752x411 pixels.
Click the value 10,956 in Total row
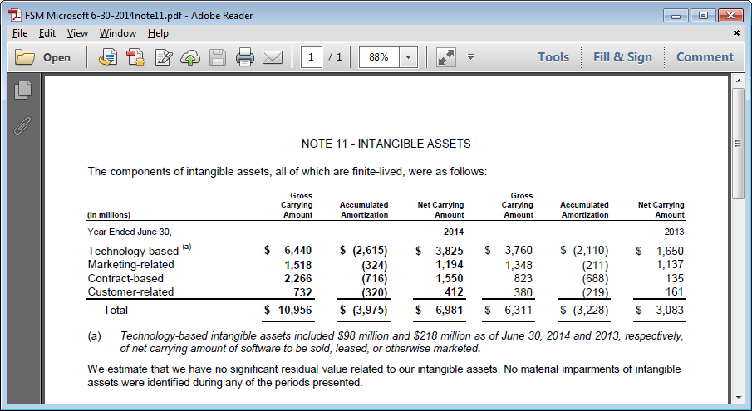coord(295,310)
